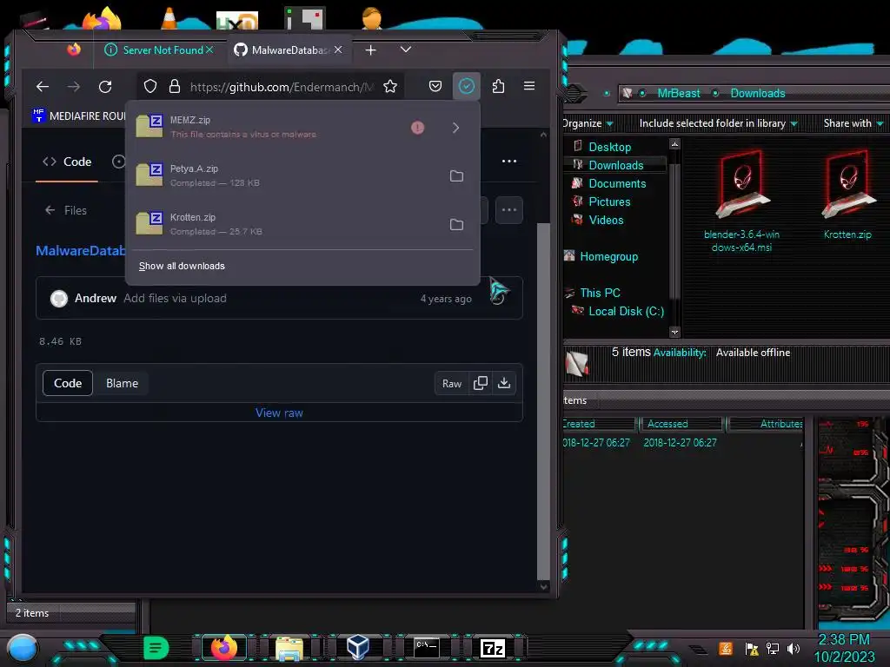Close the Server Not Found tab
This screenshot has width=890, height=667.
pyautogui.click(x=209, y=50)
